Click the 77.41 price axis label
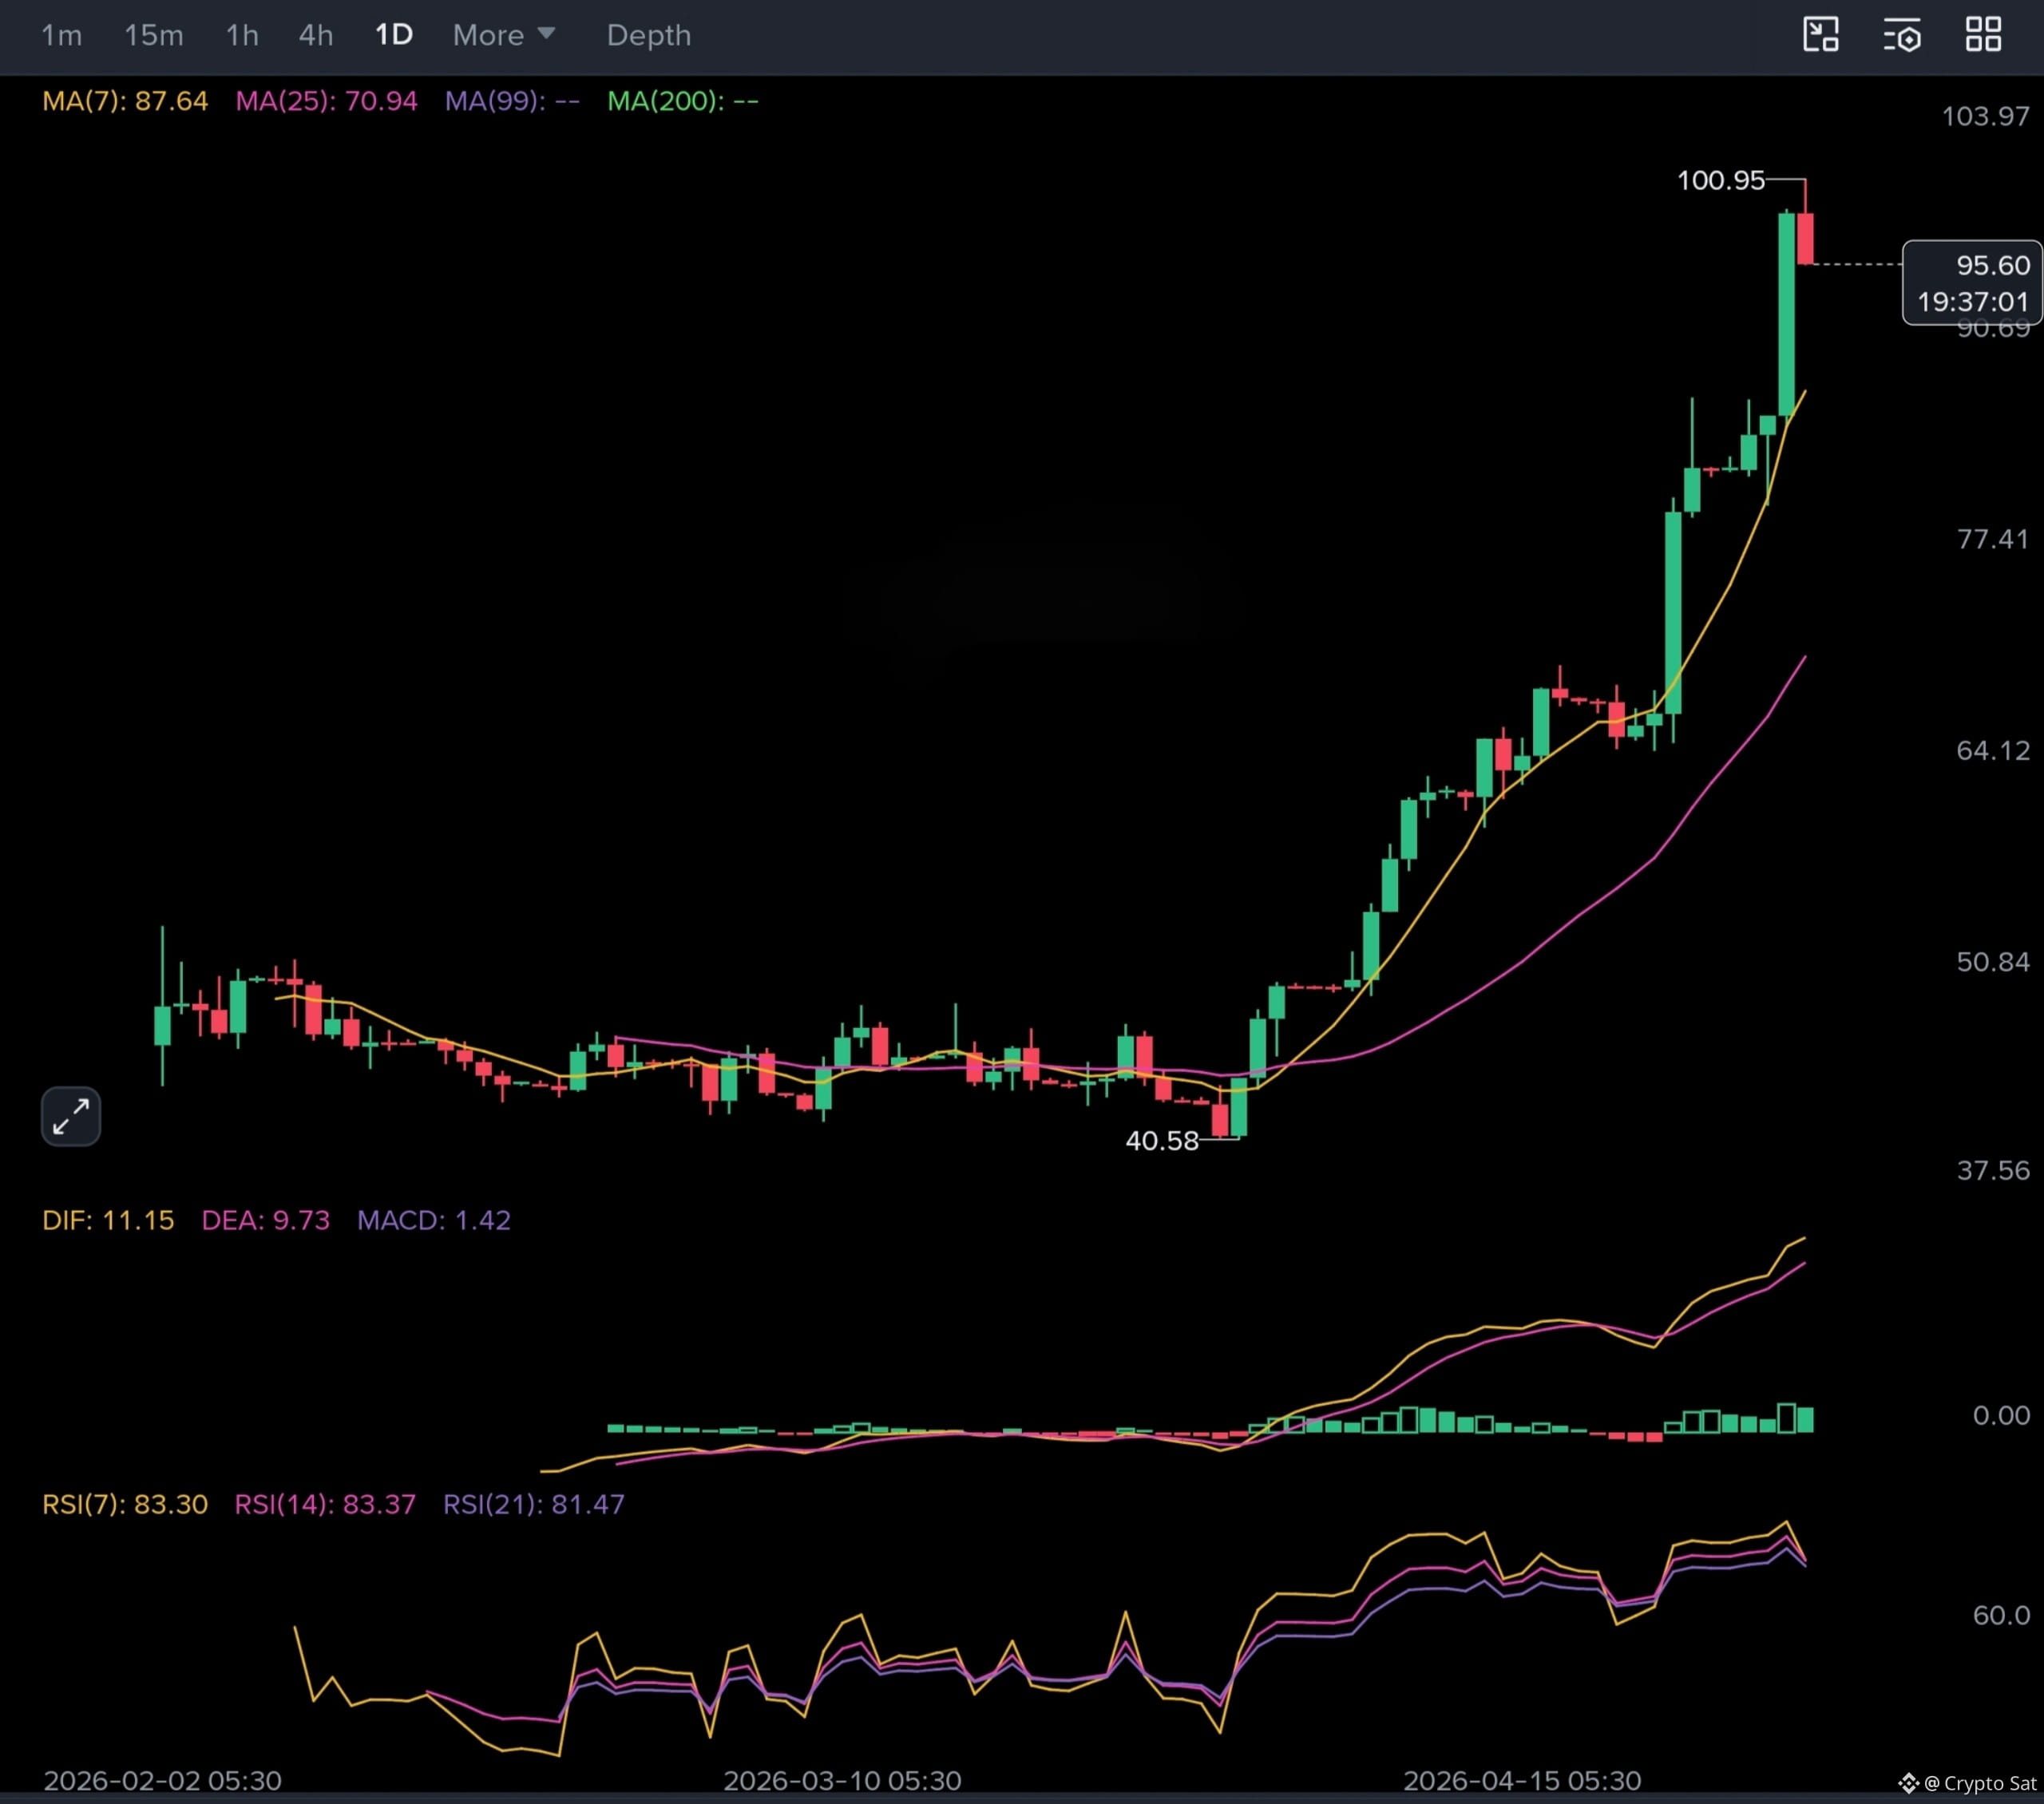The image size is (2044, 1804). pyautogui.click(x=1993, y=539)
